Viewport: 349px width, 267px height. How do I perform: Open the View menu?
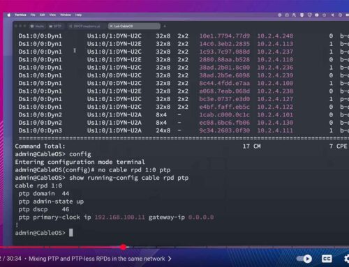pyautogui.click(x=52, y=15)
